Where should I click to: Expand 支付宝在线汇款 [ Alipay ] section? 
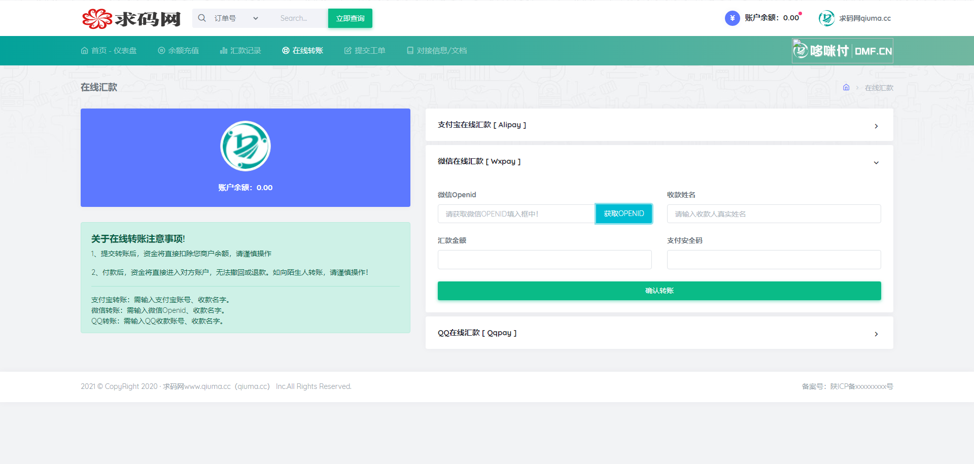coord(659,125)
